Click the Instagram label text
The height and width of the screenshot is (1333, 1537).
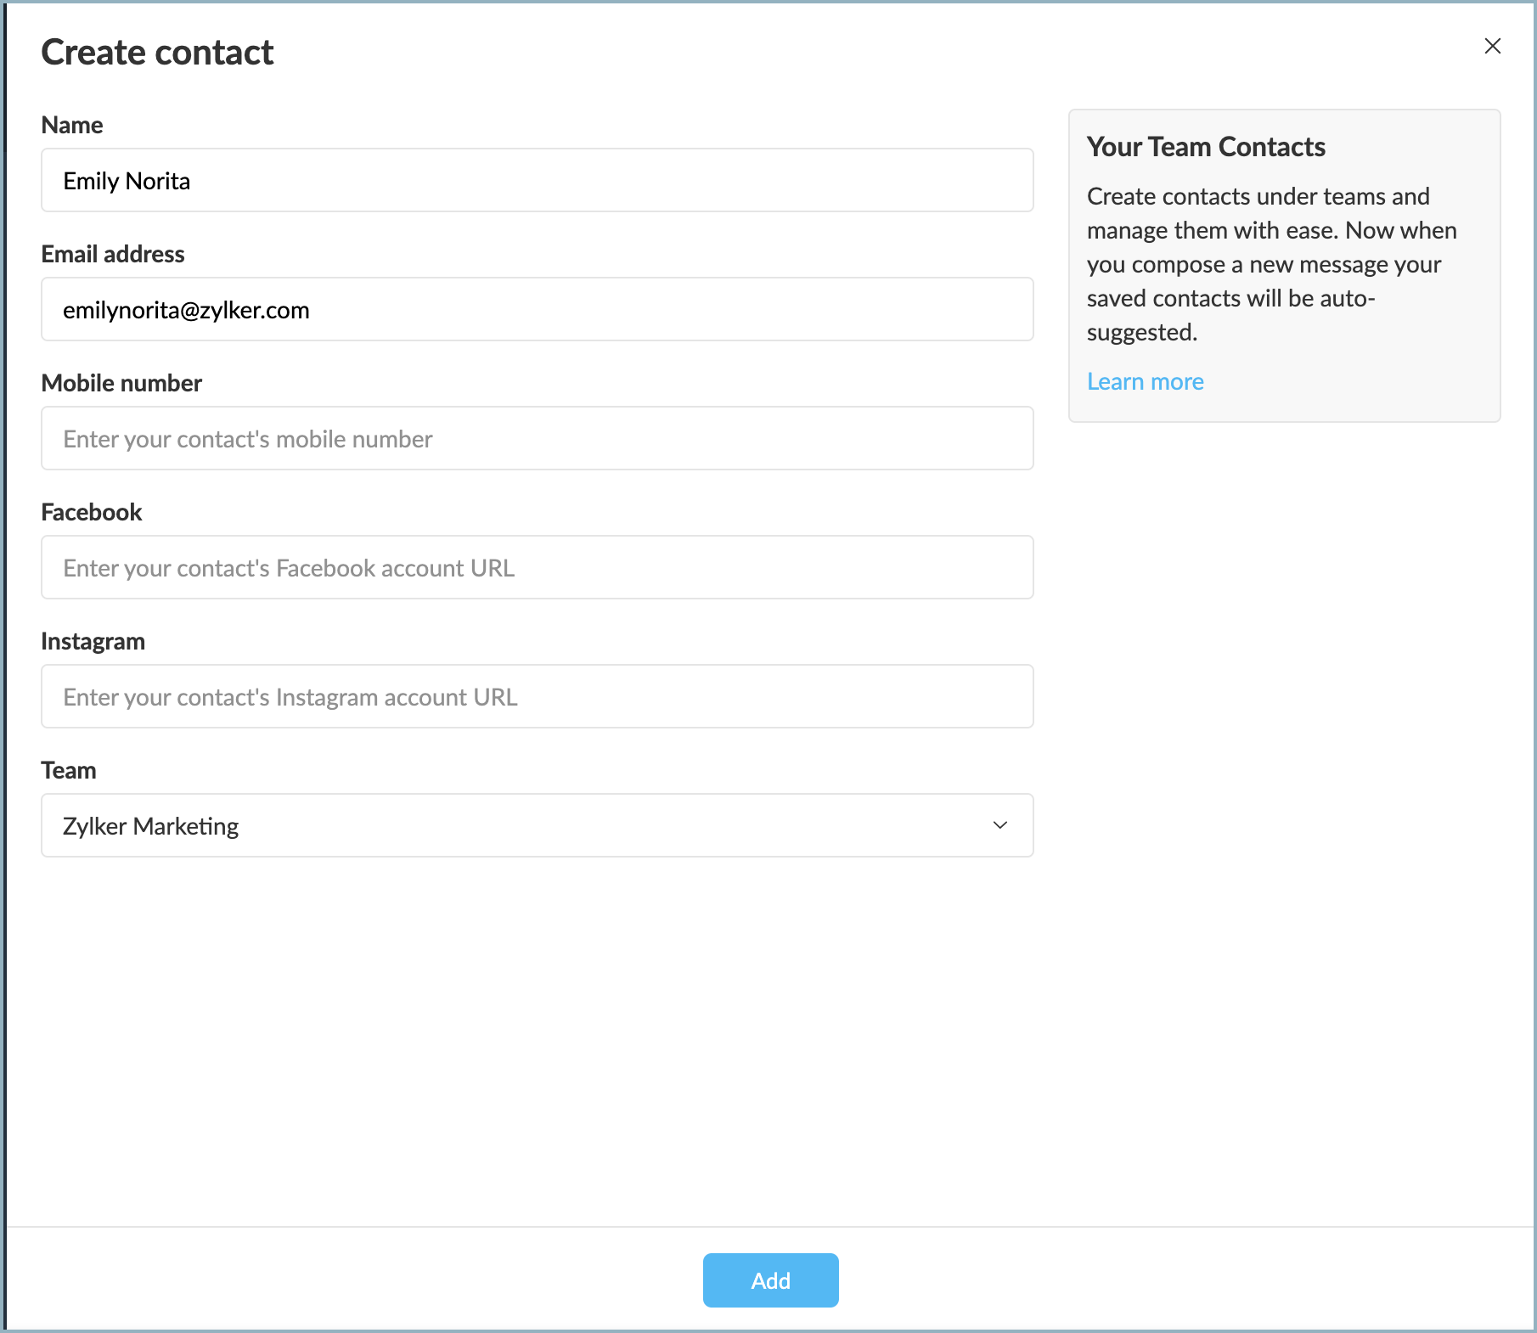[x=93, y=642]
